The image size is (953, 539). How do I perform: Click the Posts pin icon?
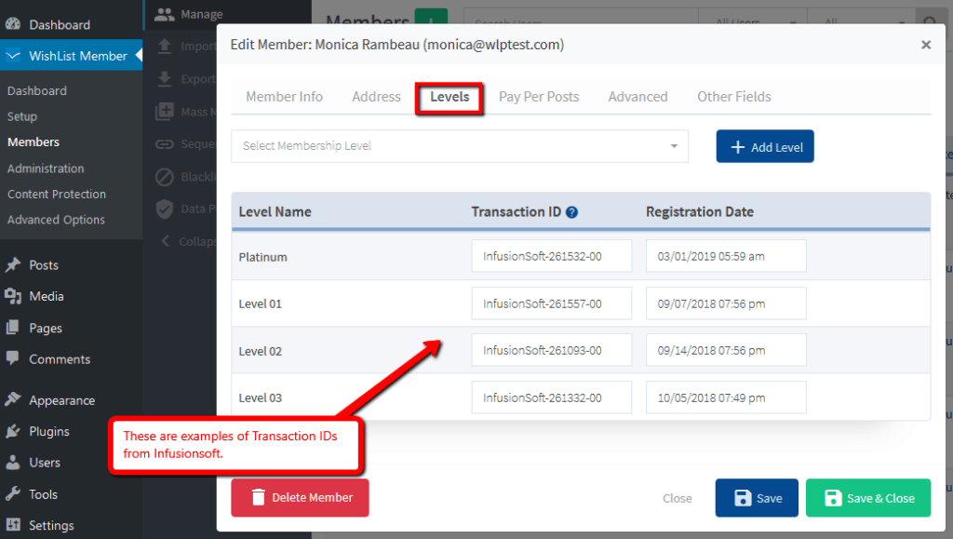(x=13, y=265)
